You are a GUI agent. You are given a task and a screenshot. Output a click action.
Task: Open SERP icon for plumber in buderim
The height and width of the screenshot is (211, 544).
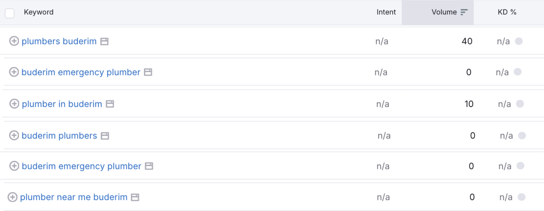pyautogui.click(x=110, y=104)
